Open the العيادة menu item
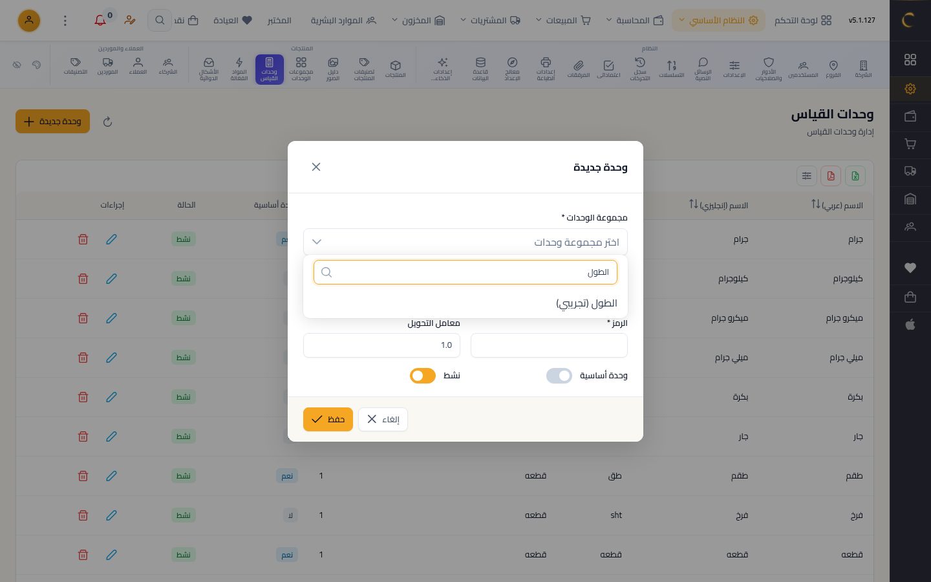The image size is (931, 582). tap(233, 20)
